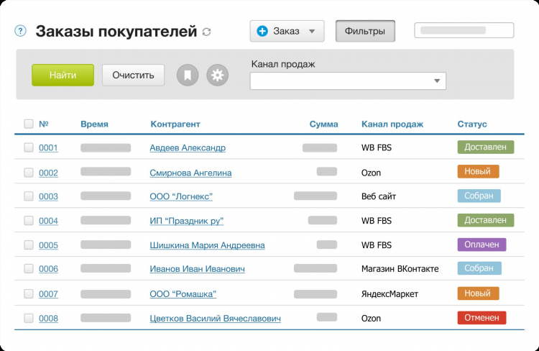539x351 pixels.
Task: Check the box for order 0002
Action: click(x=29, y=173)
